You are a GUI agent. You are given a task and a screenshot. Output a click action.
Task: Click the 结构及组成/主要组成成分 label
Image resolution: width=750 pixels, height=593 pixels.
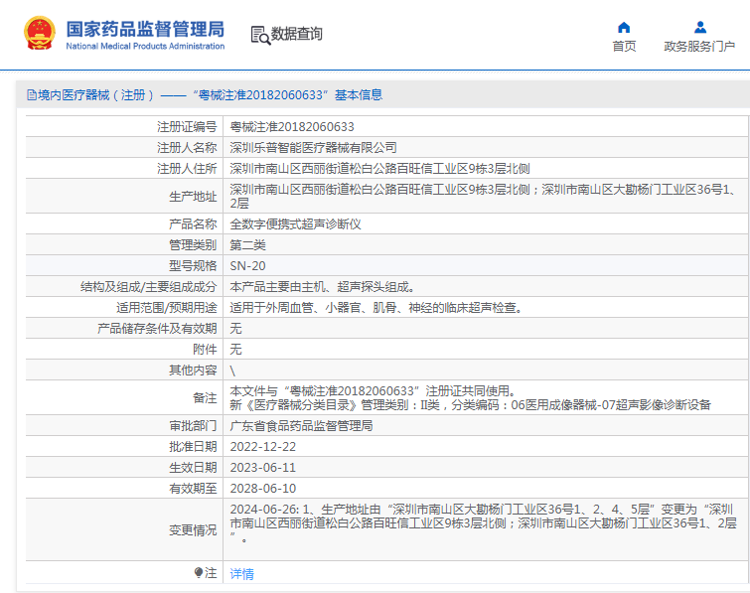click(149, 287)
